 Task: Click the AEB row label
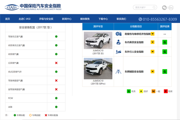tap(10, 107)
